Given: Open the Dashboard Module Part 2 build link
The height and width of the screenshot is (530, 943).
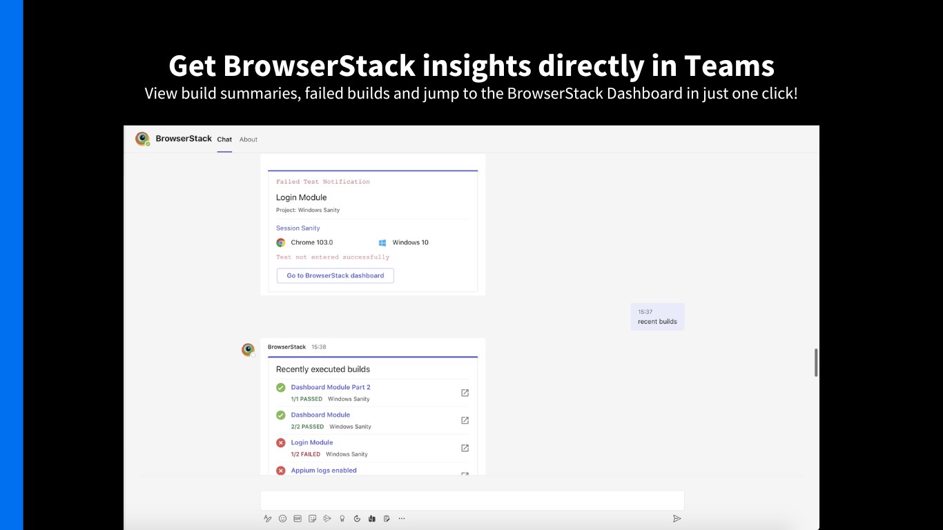Looking at the screenshot, I should point(331,387).
